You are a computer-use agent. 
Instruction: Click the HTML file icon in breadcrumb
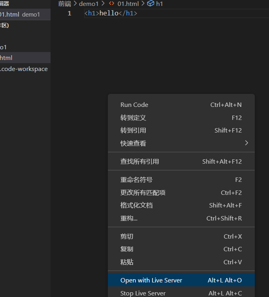[x=111, y=4]
